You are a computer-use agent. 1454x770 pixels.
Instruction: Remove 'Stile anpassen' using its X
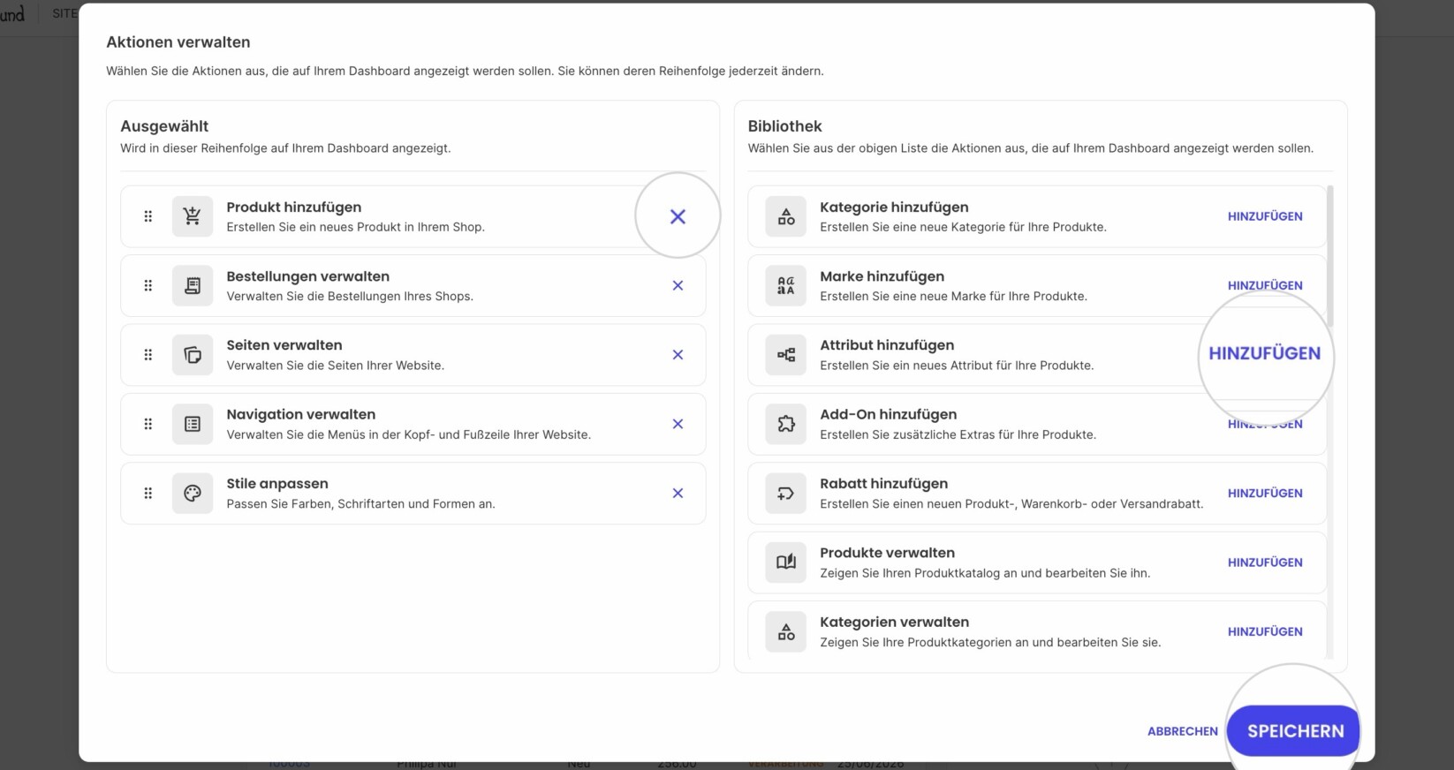(x=678, y=494)
